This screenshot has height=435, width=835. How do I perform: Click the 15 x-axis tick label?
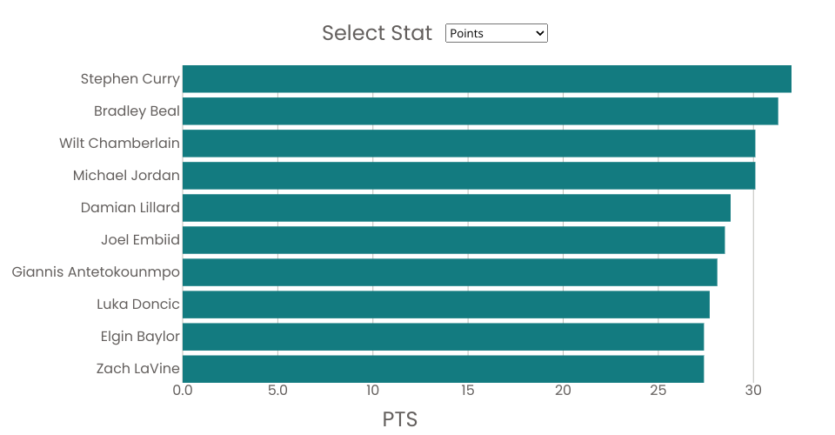pos(468,391)
